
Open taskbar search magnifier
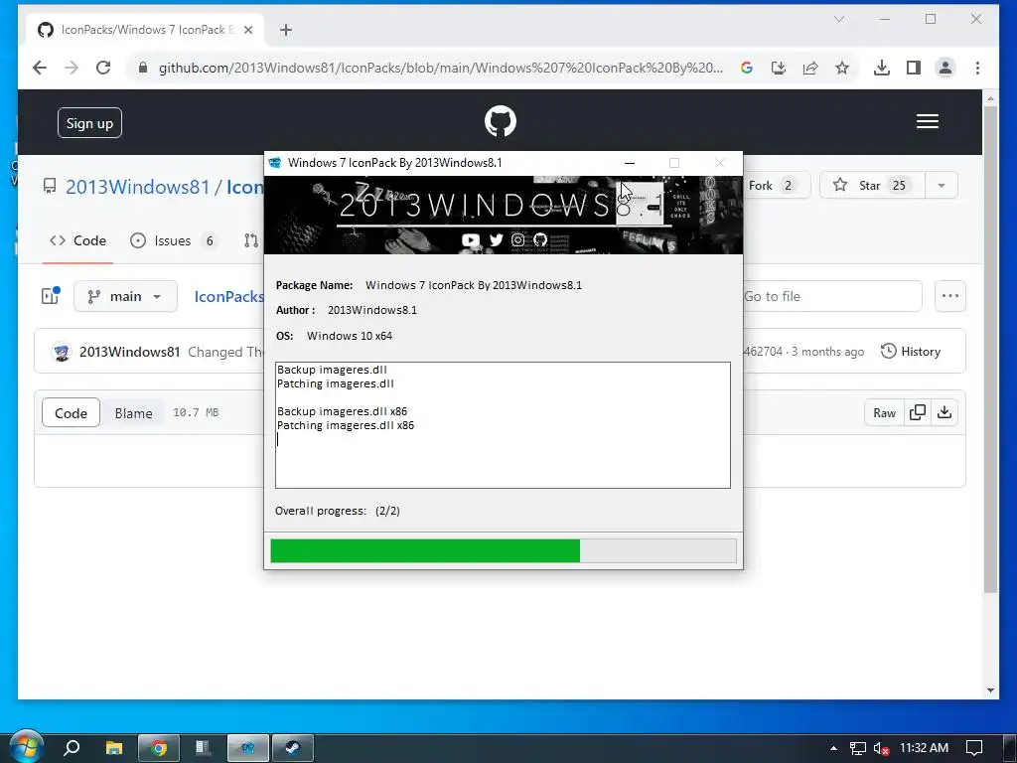coord(72,748)
